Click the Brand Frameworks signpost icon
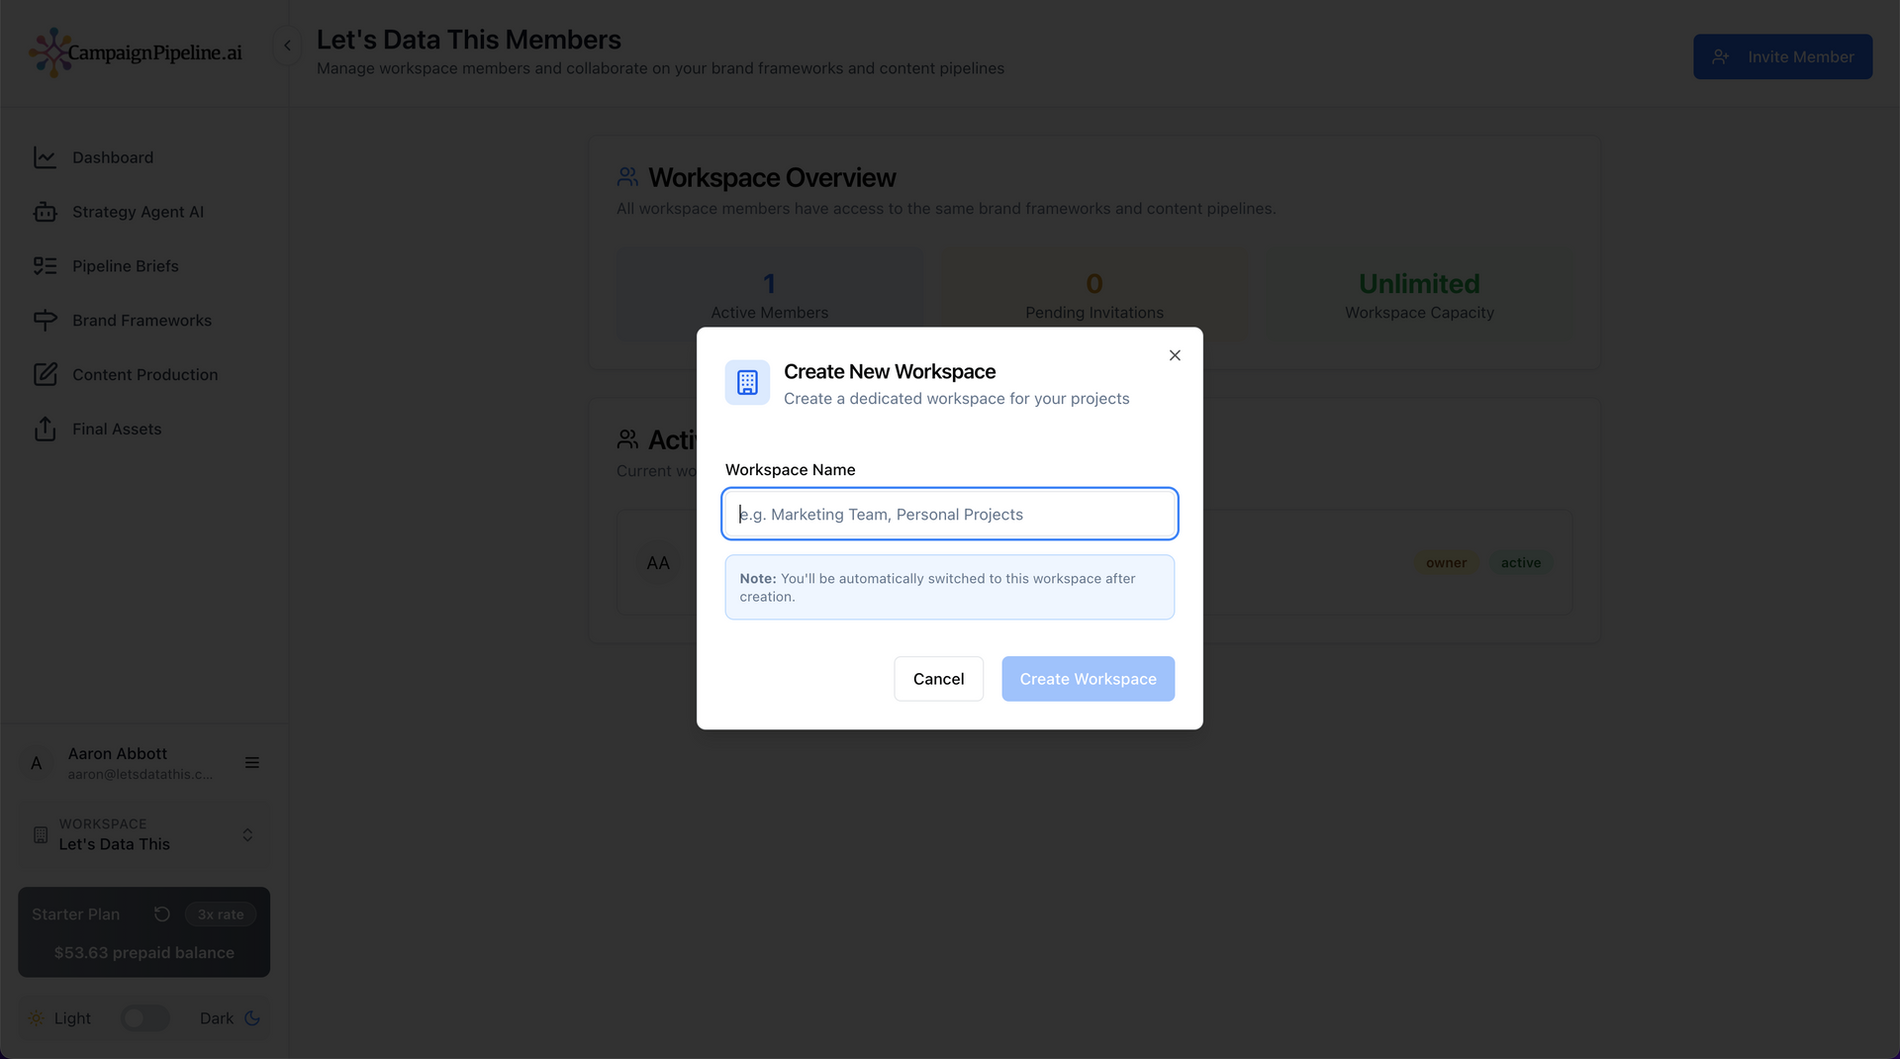 (x=45, y=321)
